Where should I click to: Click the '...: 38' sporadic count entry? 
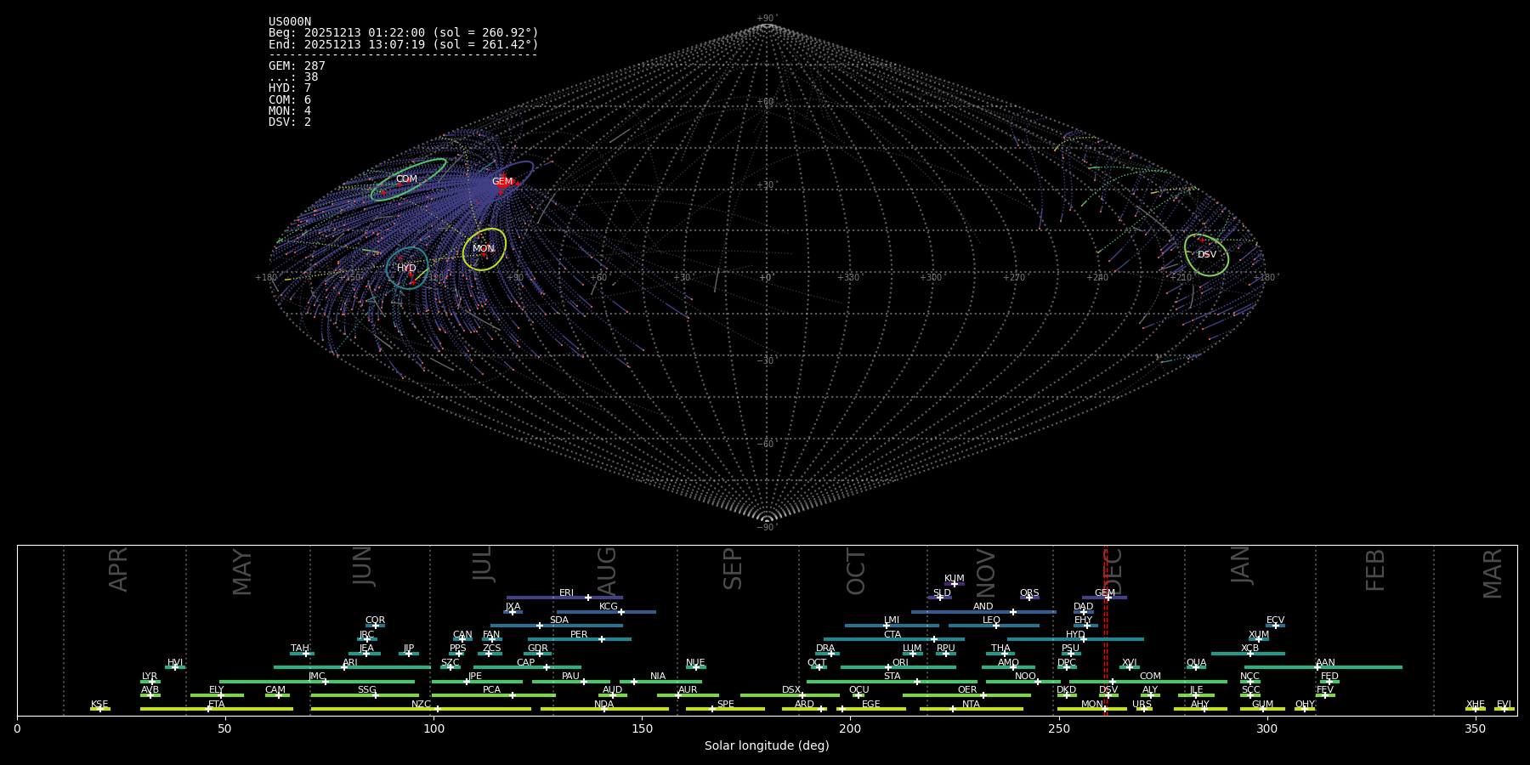coord(293,77)
